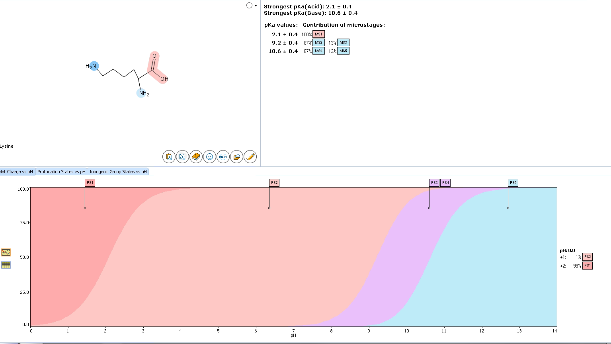This screenshot has width=611, height=344.
Task: Click the carboxylic acid OH group in structure
Action: coord(164,79)
